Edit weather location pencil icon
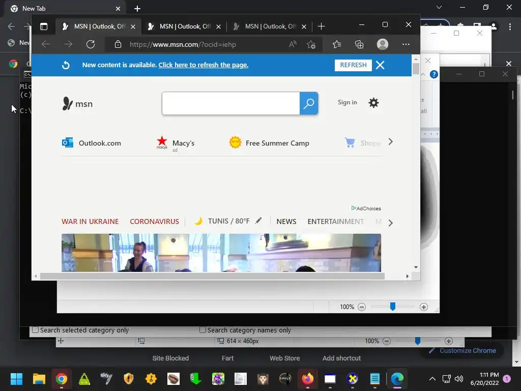The width and height of the screenshot is (521, 391). [258, 221]
